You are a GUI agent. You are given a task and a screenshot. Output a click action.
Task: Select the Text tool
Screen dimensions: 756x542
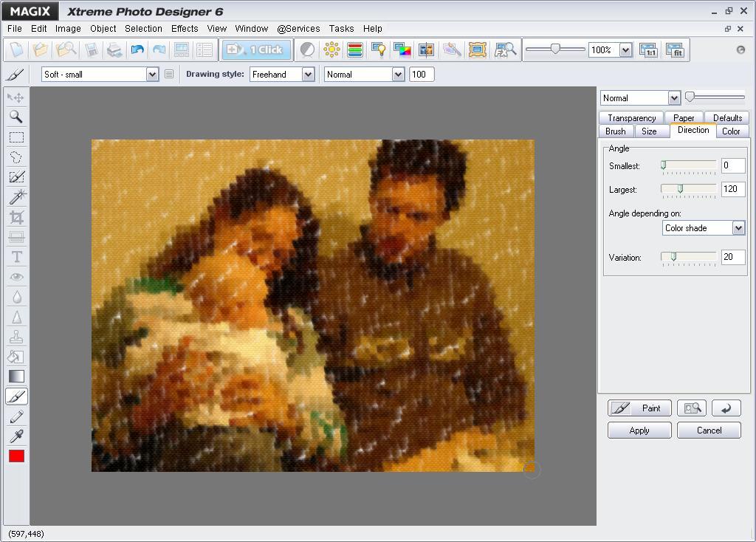tap(16, 256)
